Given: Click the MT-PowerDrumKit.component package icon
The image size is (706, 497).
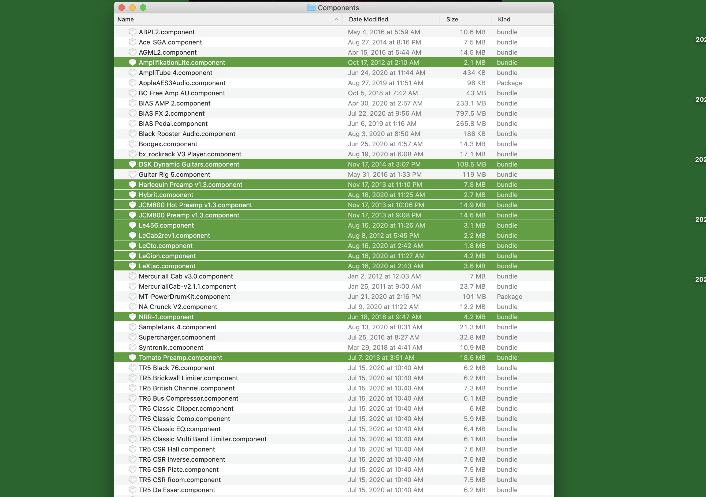Looking at the screenshot, I should [x=132, y=296].
